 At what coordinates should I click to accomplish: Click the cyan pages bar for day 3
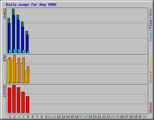coord(19,51)
